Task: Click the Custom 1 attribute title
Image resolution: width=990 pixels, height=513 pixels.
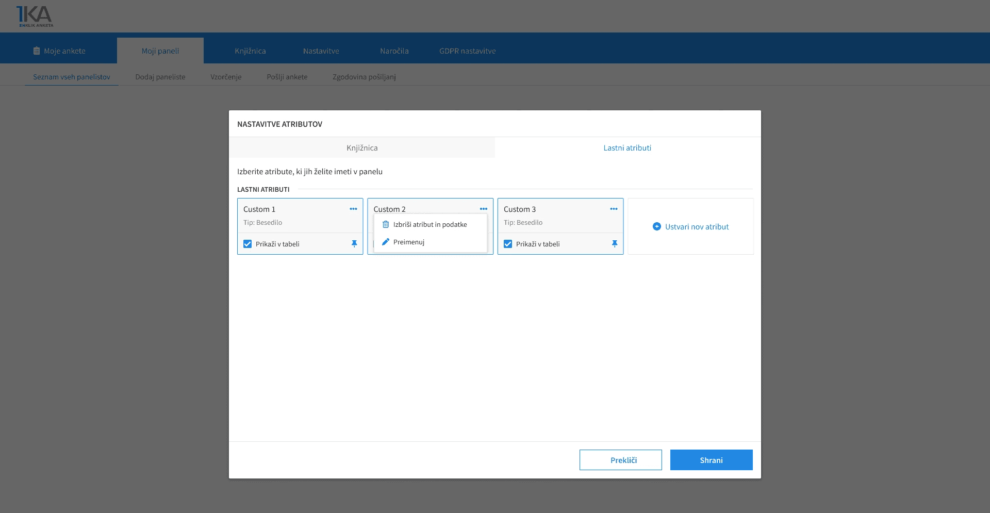Action: [x=259, y=209]
